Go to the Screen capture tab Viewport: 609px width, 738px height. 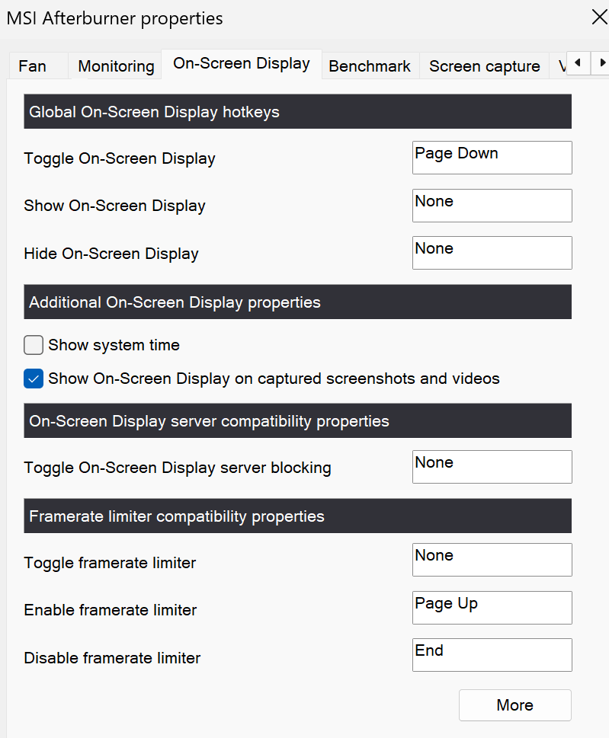point(484,66)
